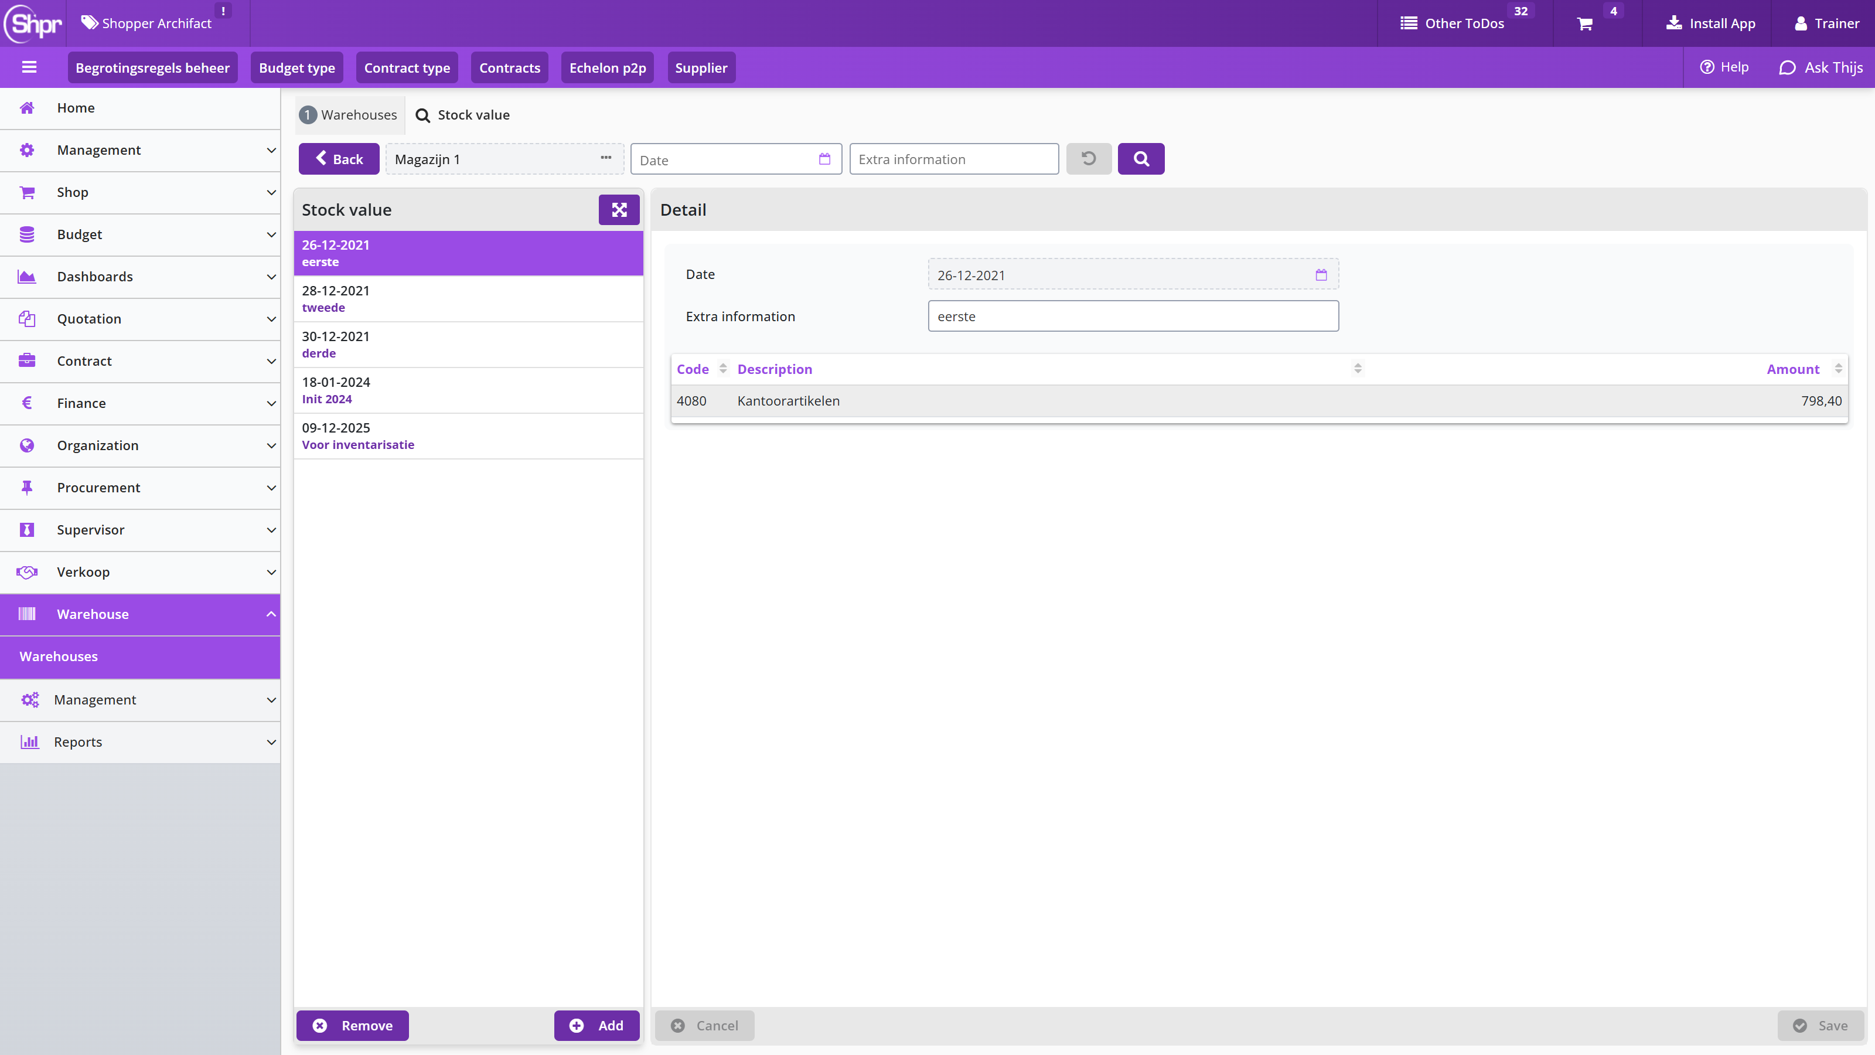Image resolution: width=1875 pixels, height=1055 pixels.
Task: Expand the Verkoop sidebar menu
Action: tap(140, 572)
